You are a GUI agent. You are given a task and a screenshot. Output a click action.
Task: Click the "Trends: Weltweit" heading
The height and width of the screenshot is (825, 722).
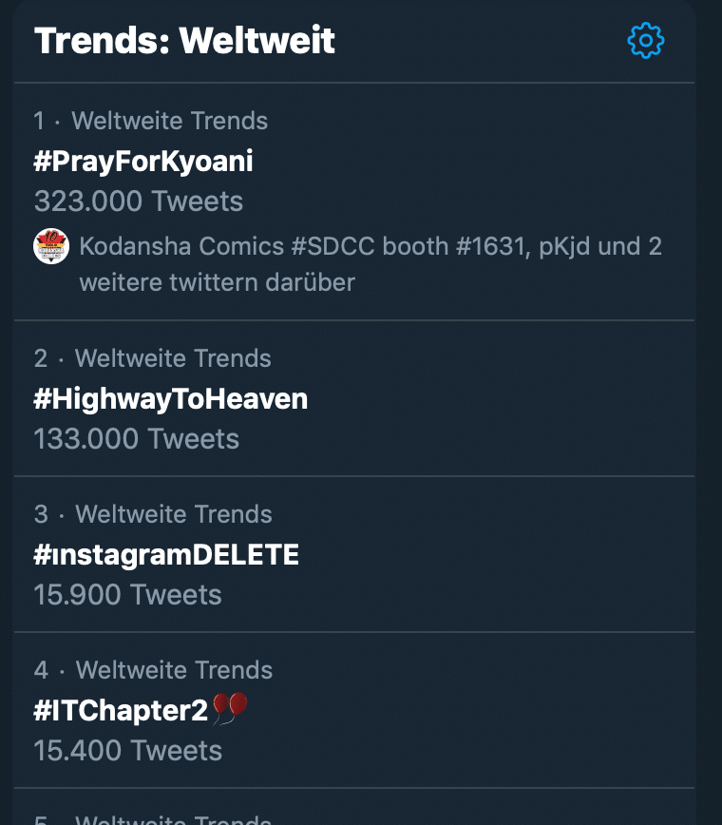185,41
